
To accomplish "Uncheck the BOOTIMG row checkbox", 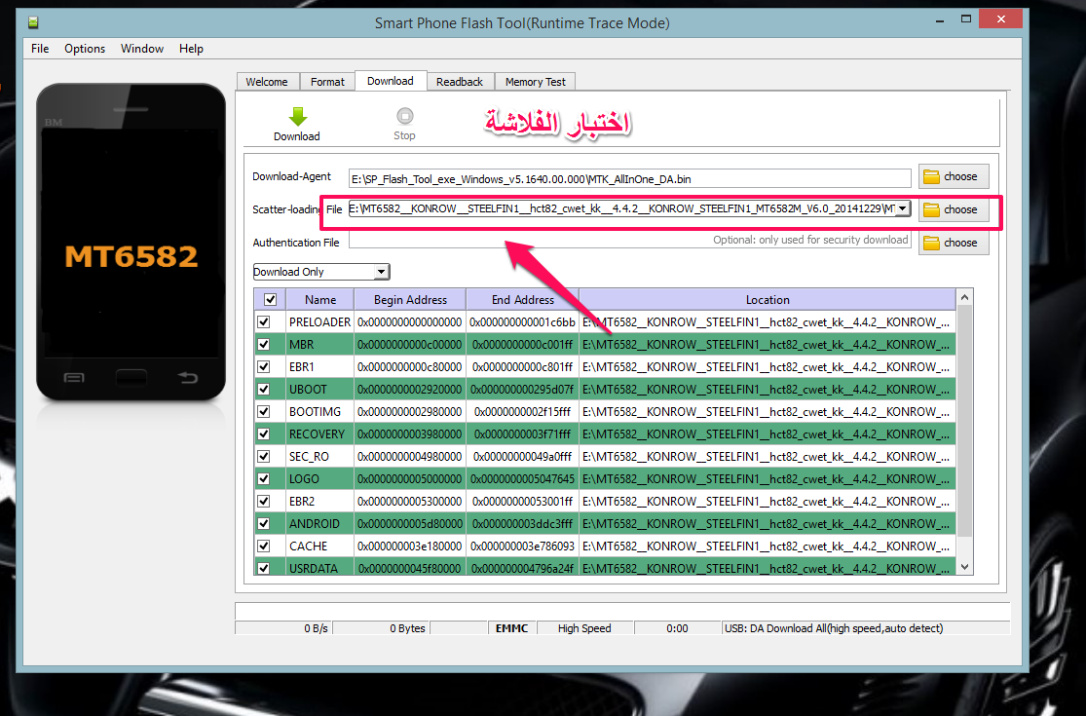I will click(x=264, y=411).
